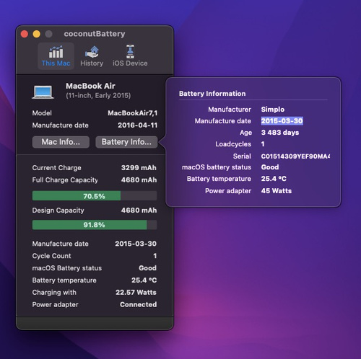The image size is (361, 359).
Task: Click the Connected power adapter status
Action: tap(139, 304)
